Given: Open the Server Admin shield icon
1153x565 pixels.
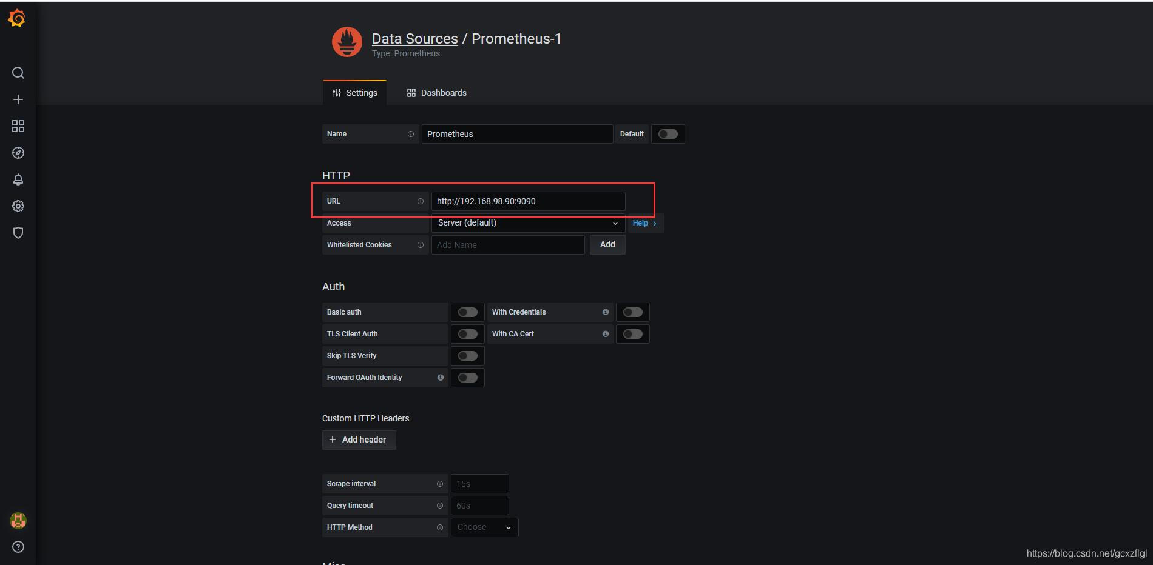Looking at the screenshot, I should (18, 233).
